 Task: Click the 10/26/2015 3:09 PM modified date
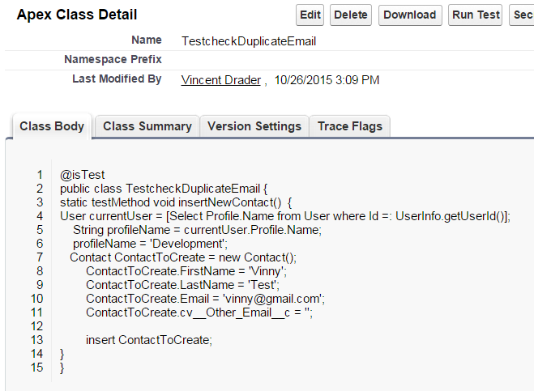327,80
